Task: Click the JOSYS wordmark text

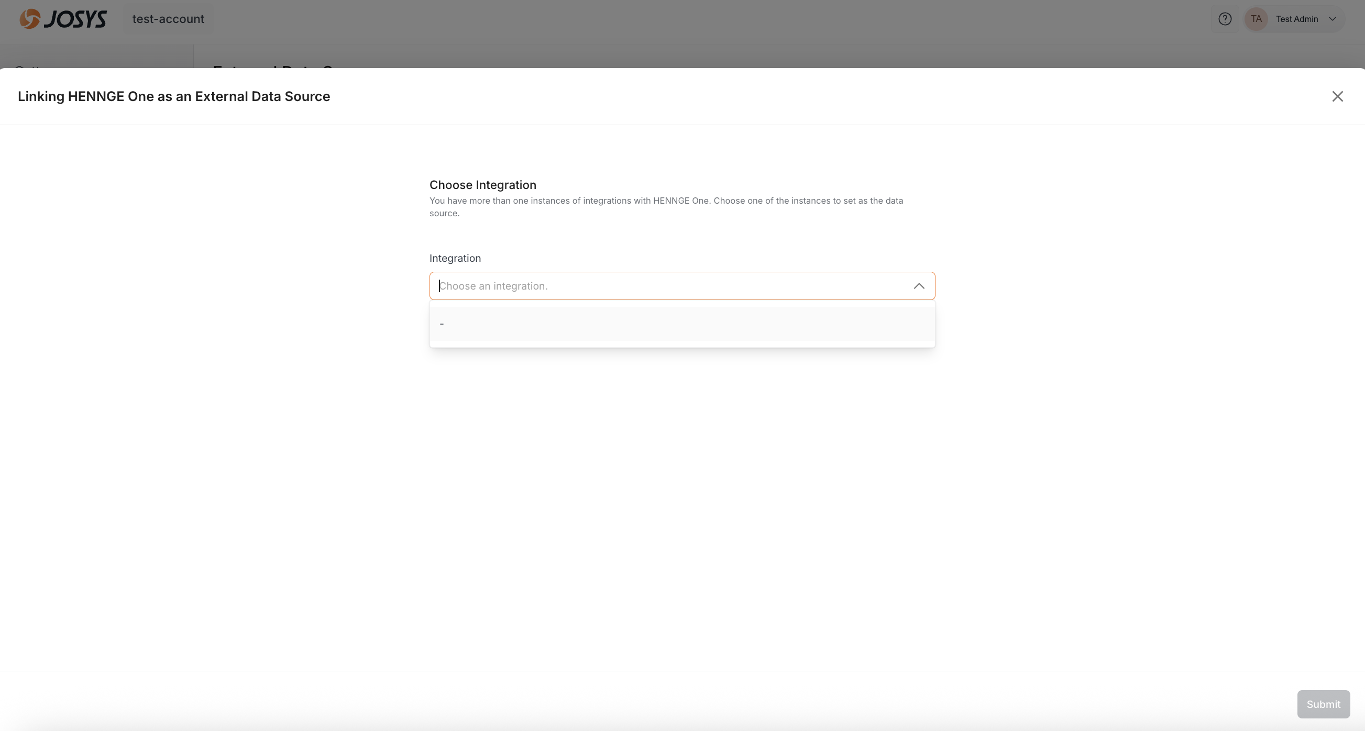Action: pyautogui.click(x=75, y=19)
